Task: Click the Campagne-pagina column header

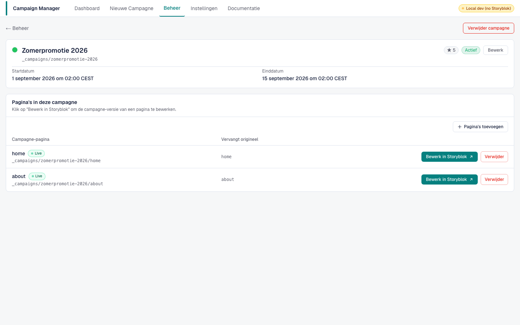Action: click(x=31, y=139)
